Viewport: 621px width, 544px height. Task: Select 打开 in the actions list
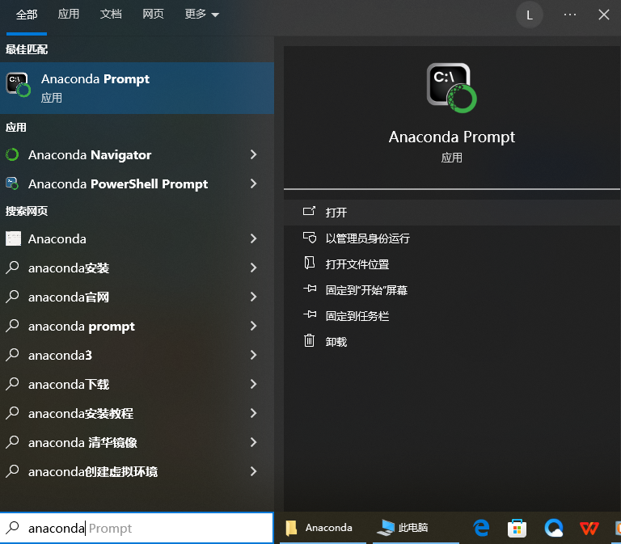click(452, 213)
